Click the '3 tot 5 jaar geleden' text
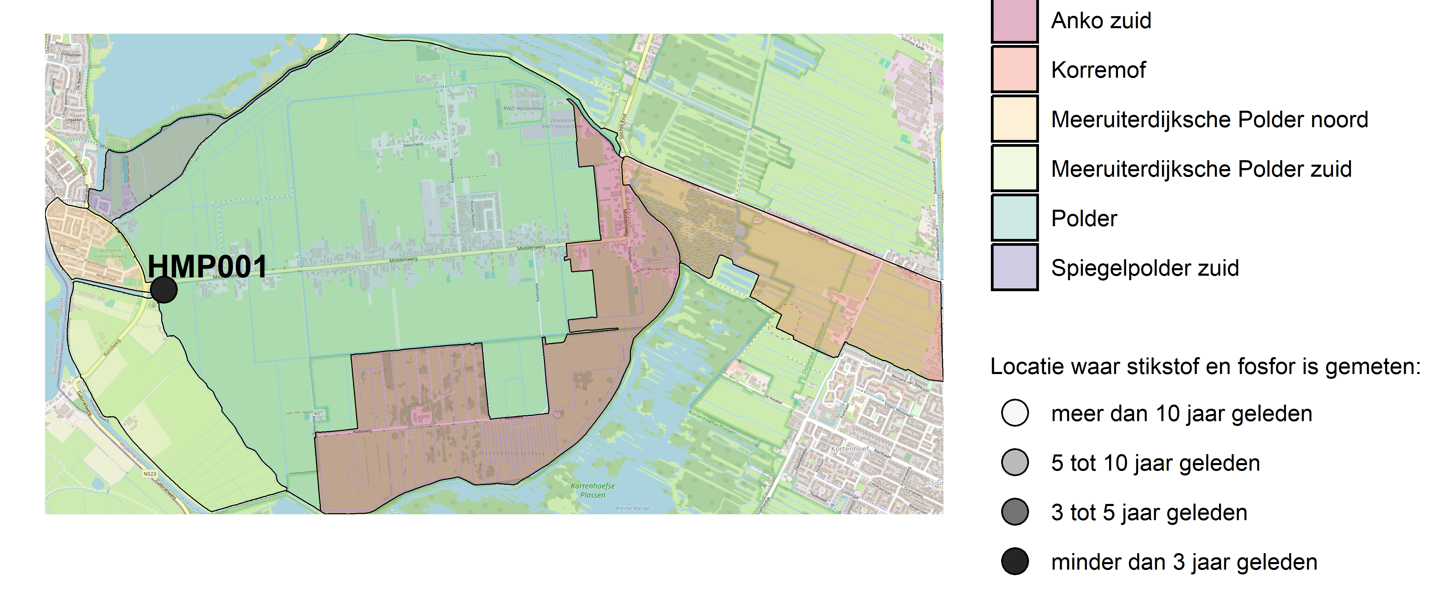This screenshot has height=593, width=1444. [x=1149, y=513]
